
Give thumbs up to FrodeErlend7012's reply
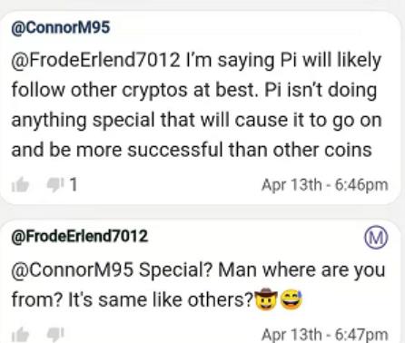click(x=20, y=335)
